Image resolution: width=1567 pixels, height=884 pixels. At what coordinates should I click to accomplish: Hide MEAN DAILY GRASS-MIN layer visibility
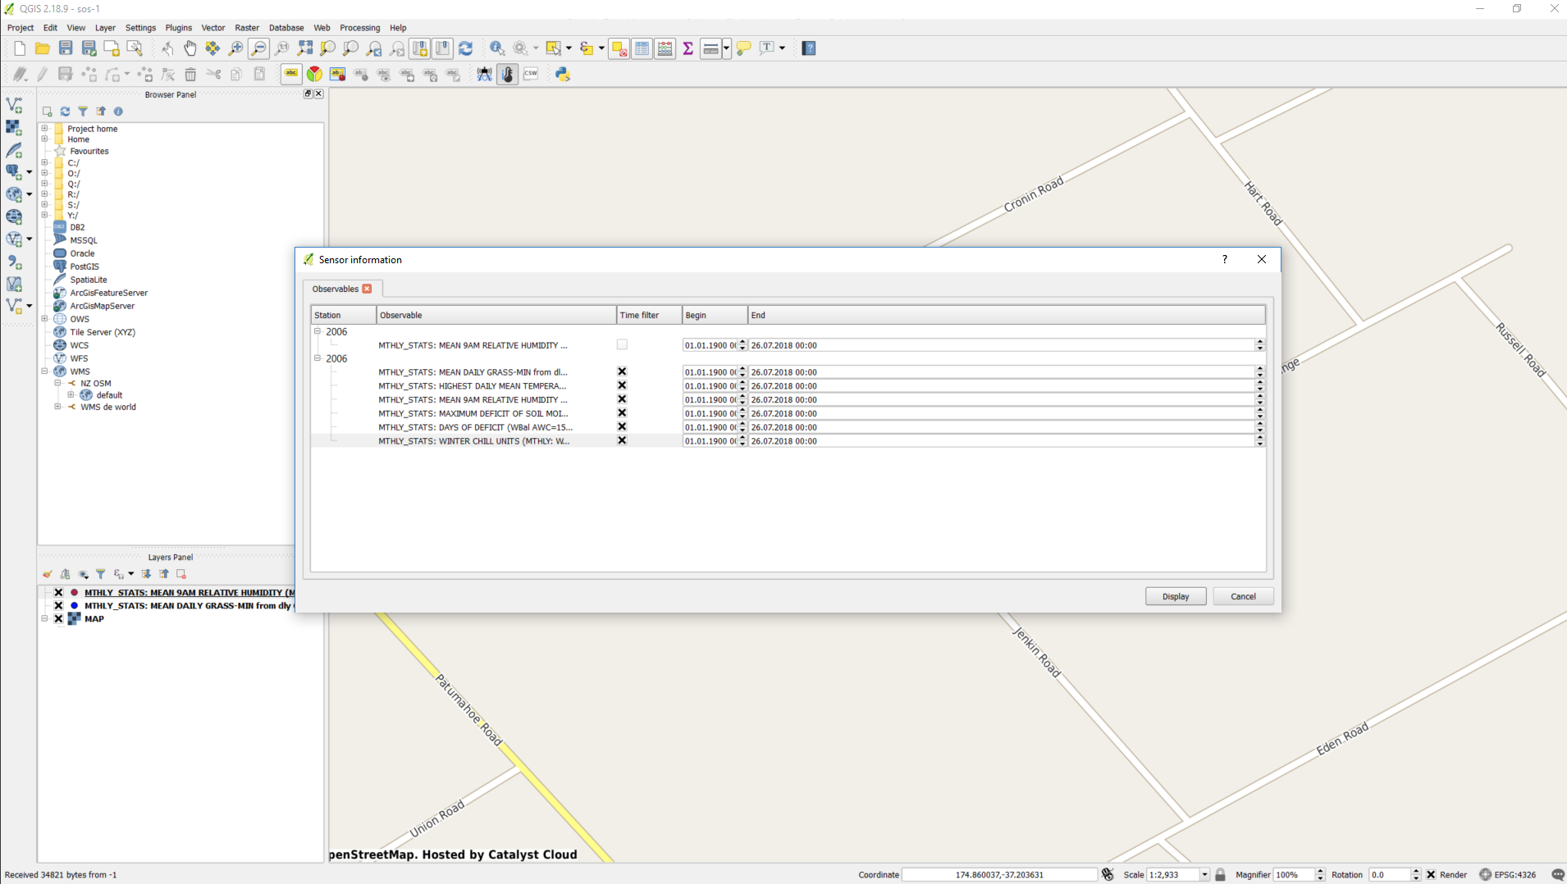tap(58, 606)
